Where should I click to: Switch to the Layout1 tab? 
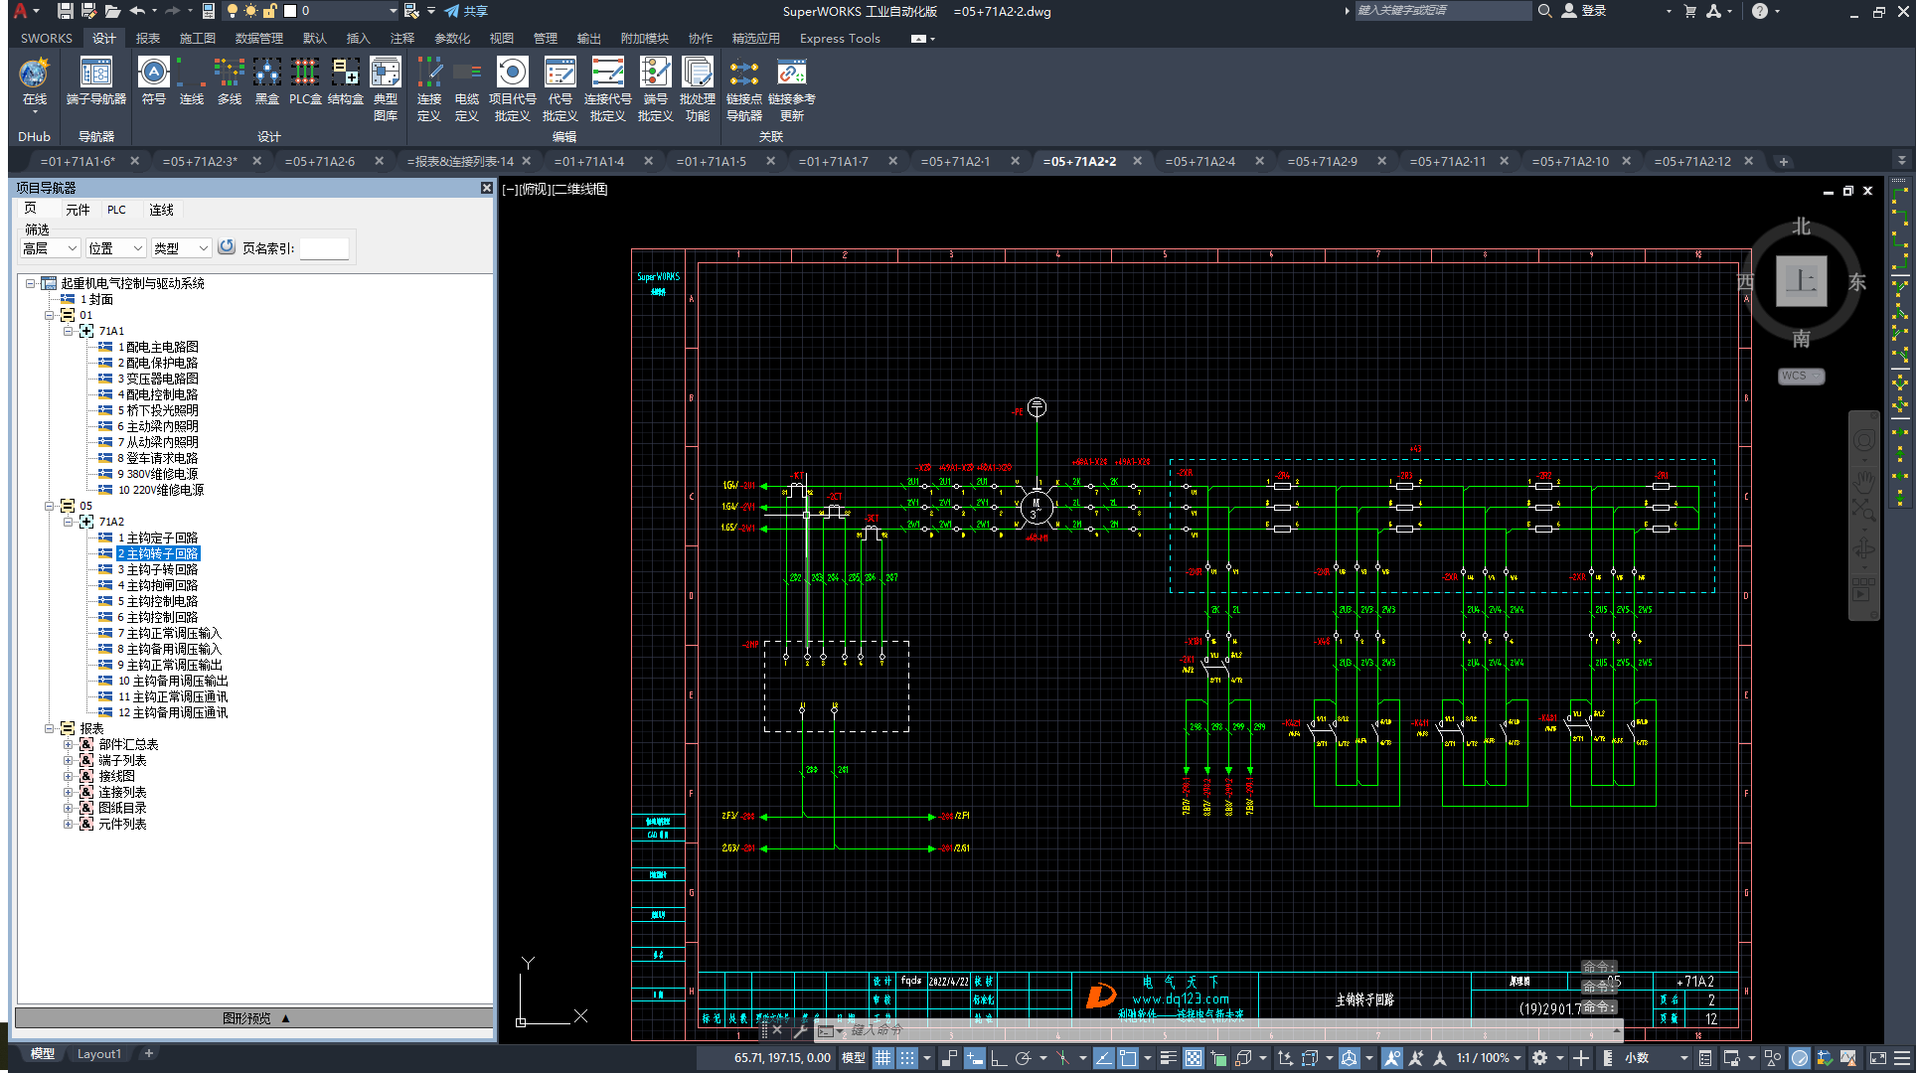pyautogui.click(x=99, y=1054)
